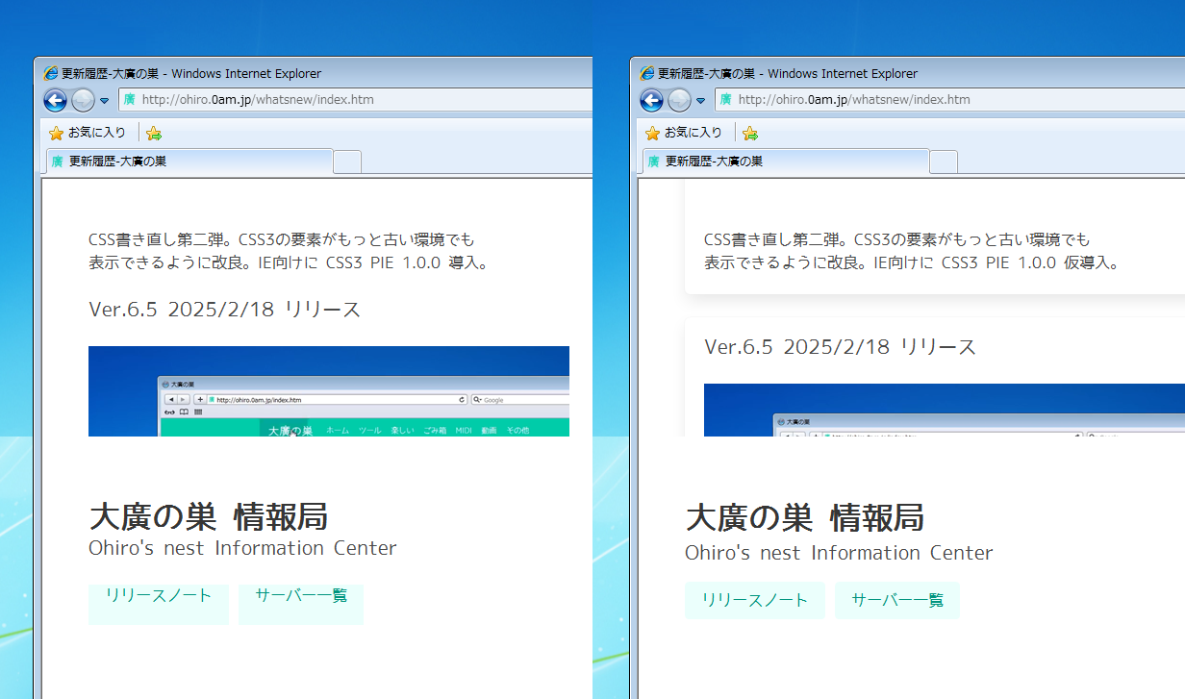
Task: Open the recent pages dropdown arrow in the left window
Action: coord(104,101)
